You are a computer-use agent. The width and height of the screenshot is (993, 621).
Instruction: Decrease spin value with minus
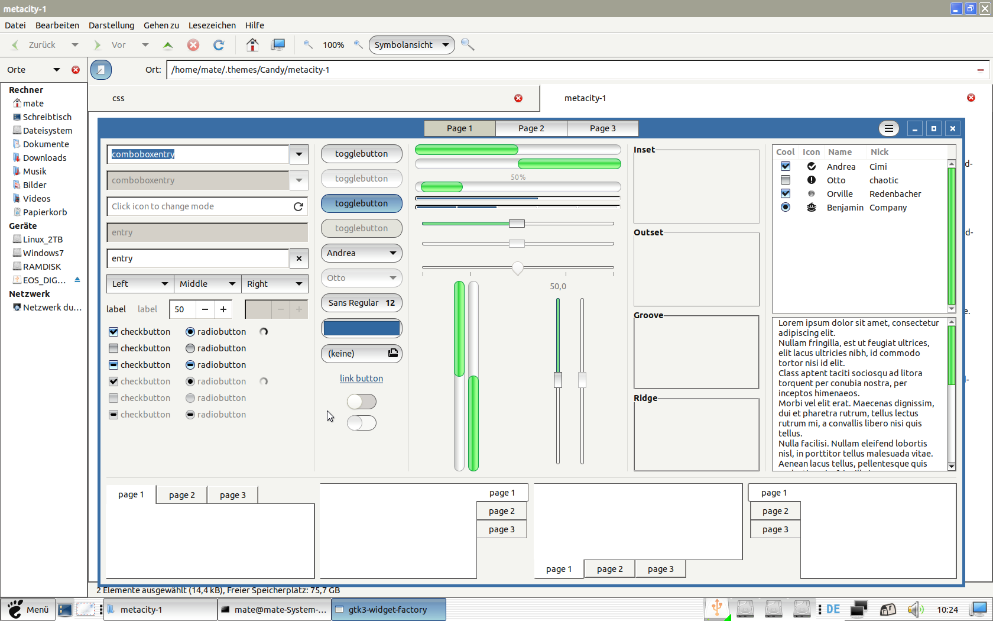[x=205, y=309]
